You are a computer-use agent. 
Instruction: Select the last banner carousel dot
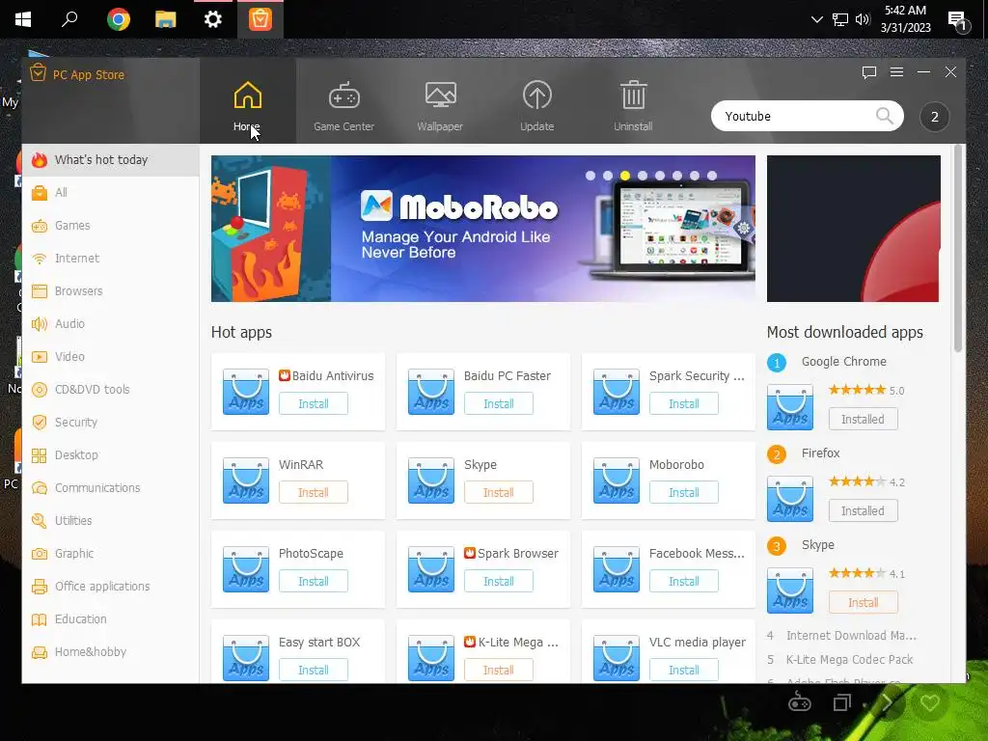coord(712,176)
